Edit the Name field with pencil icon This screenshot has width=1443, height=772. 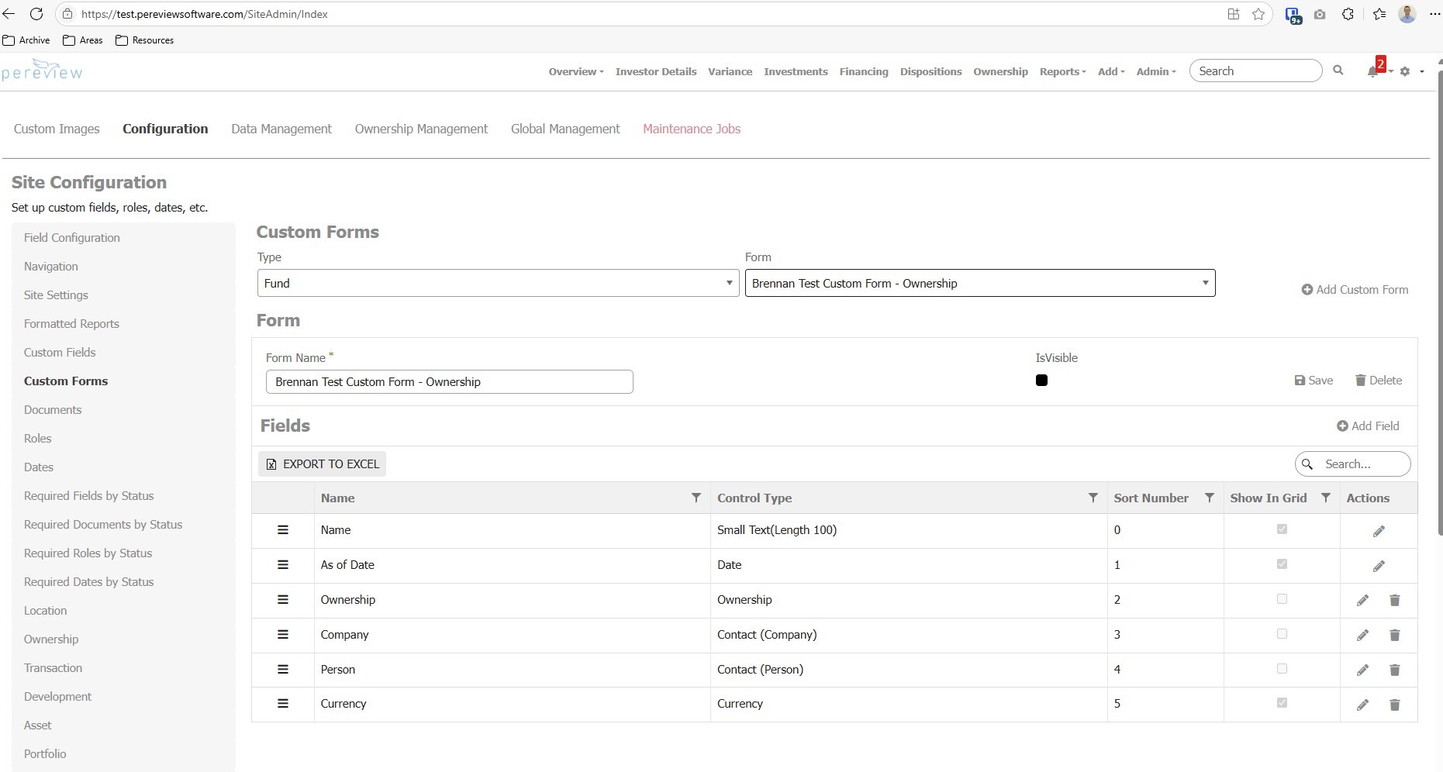(x=1379, y=531)
